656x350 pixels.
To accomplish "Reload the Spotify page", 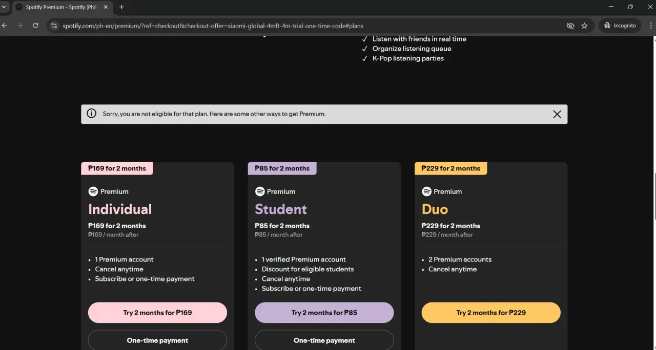I will (x=35, y=26).
